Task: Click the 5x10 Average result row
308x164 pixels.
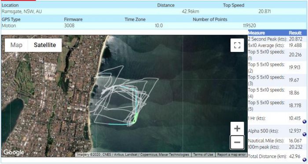Action: tap(277, 45)
